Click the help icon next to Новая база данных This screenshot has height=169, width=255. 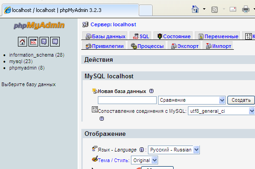(x=151, y=91)
